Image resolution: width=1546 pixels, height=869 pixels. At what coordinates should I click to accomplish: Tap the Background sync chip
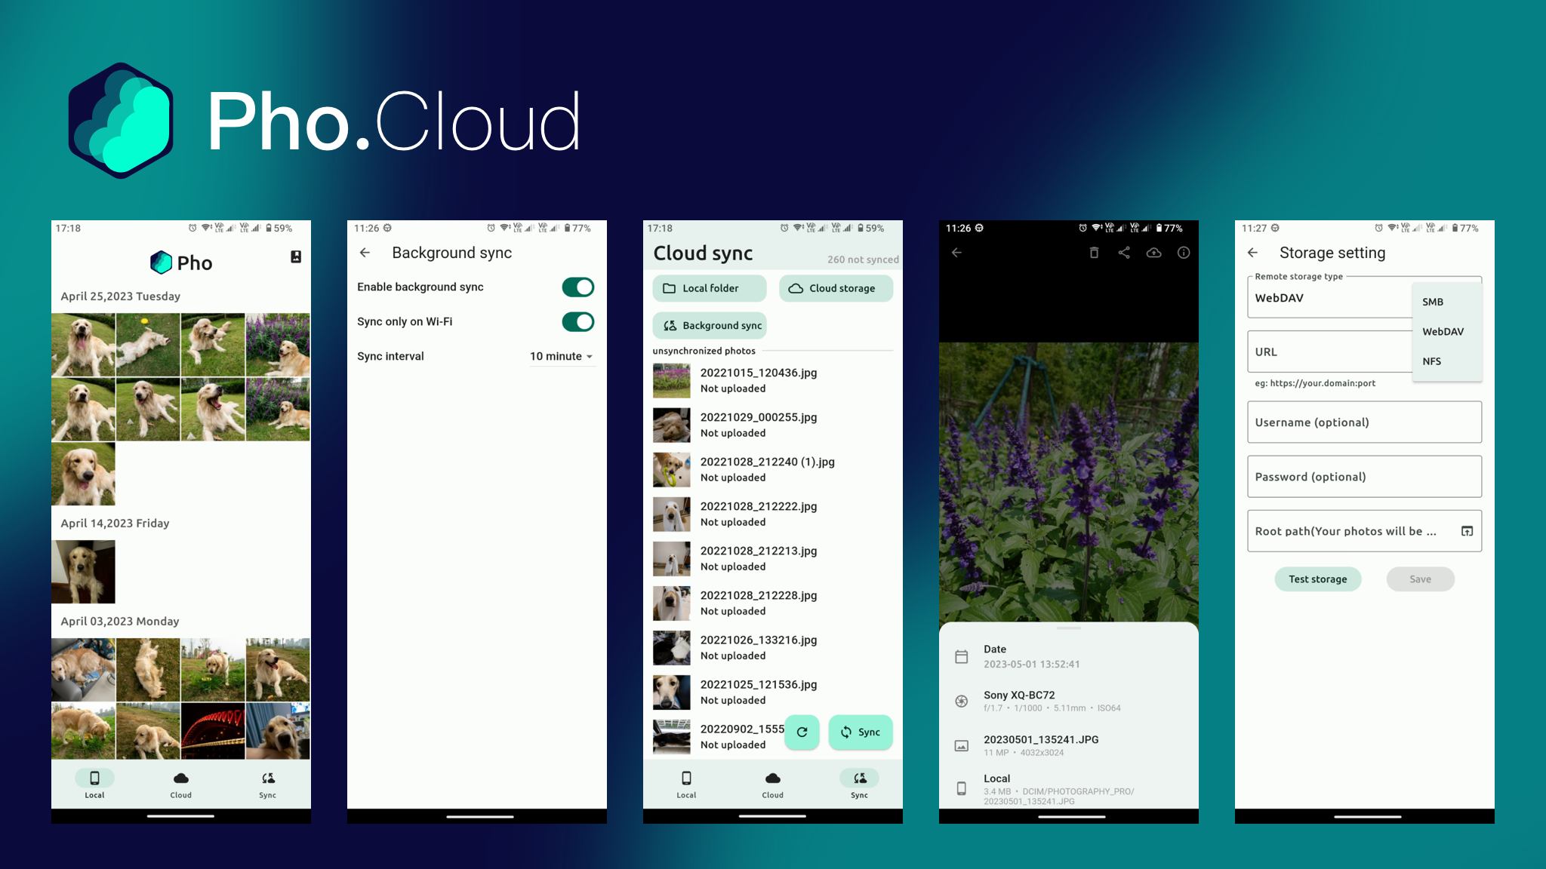pyautogui.click(x=710, y=326)
